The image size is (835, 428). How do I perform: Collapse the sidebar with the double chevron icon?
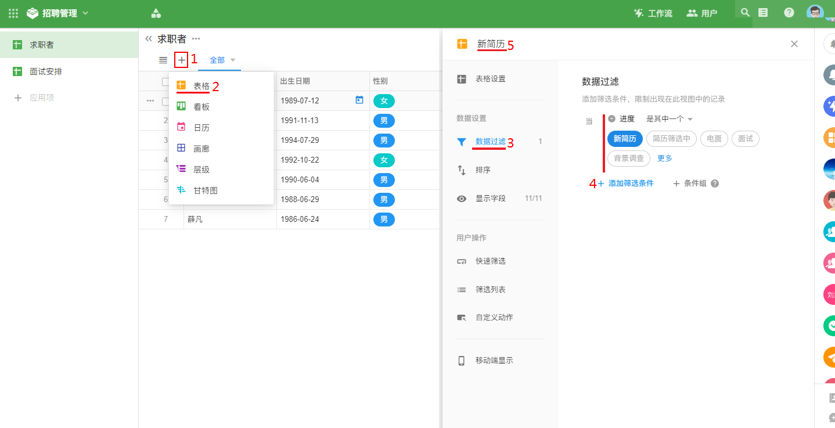149,38
